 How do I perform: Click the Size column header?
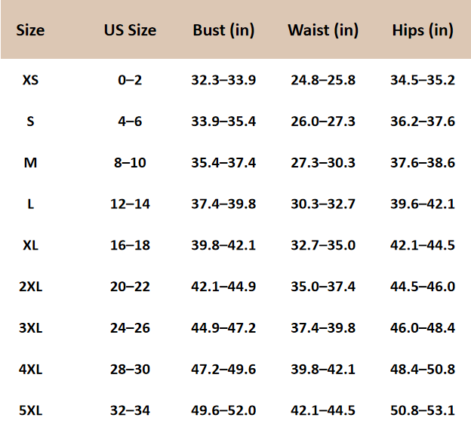(x=30, y=30)
